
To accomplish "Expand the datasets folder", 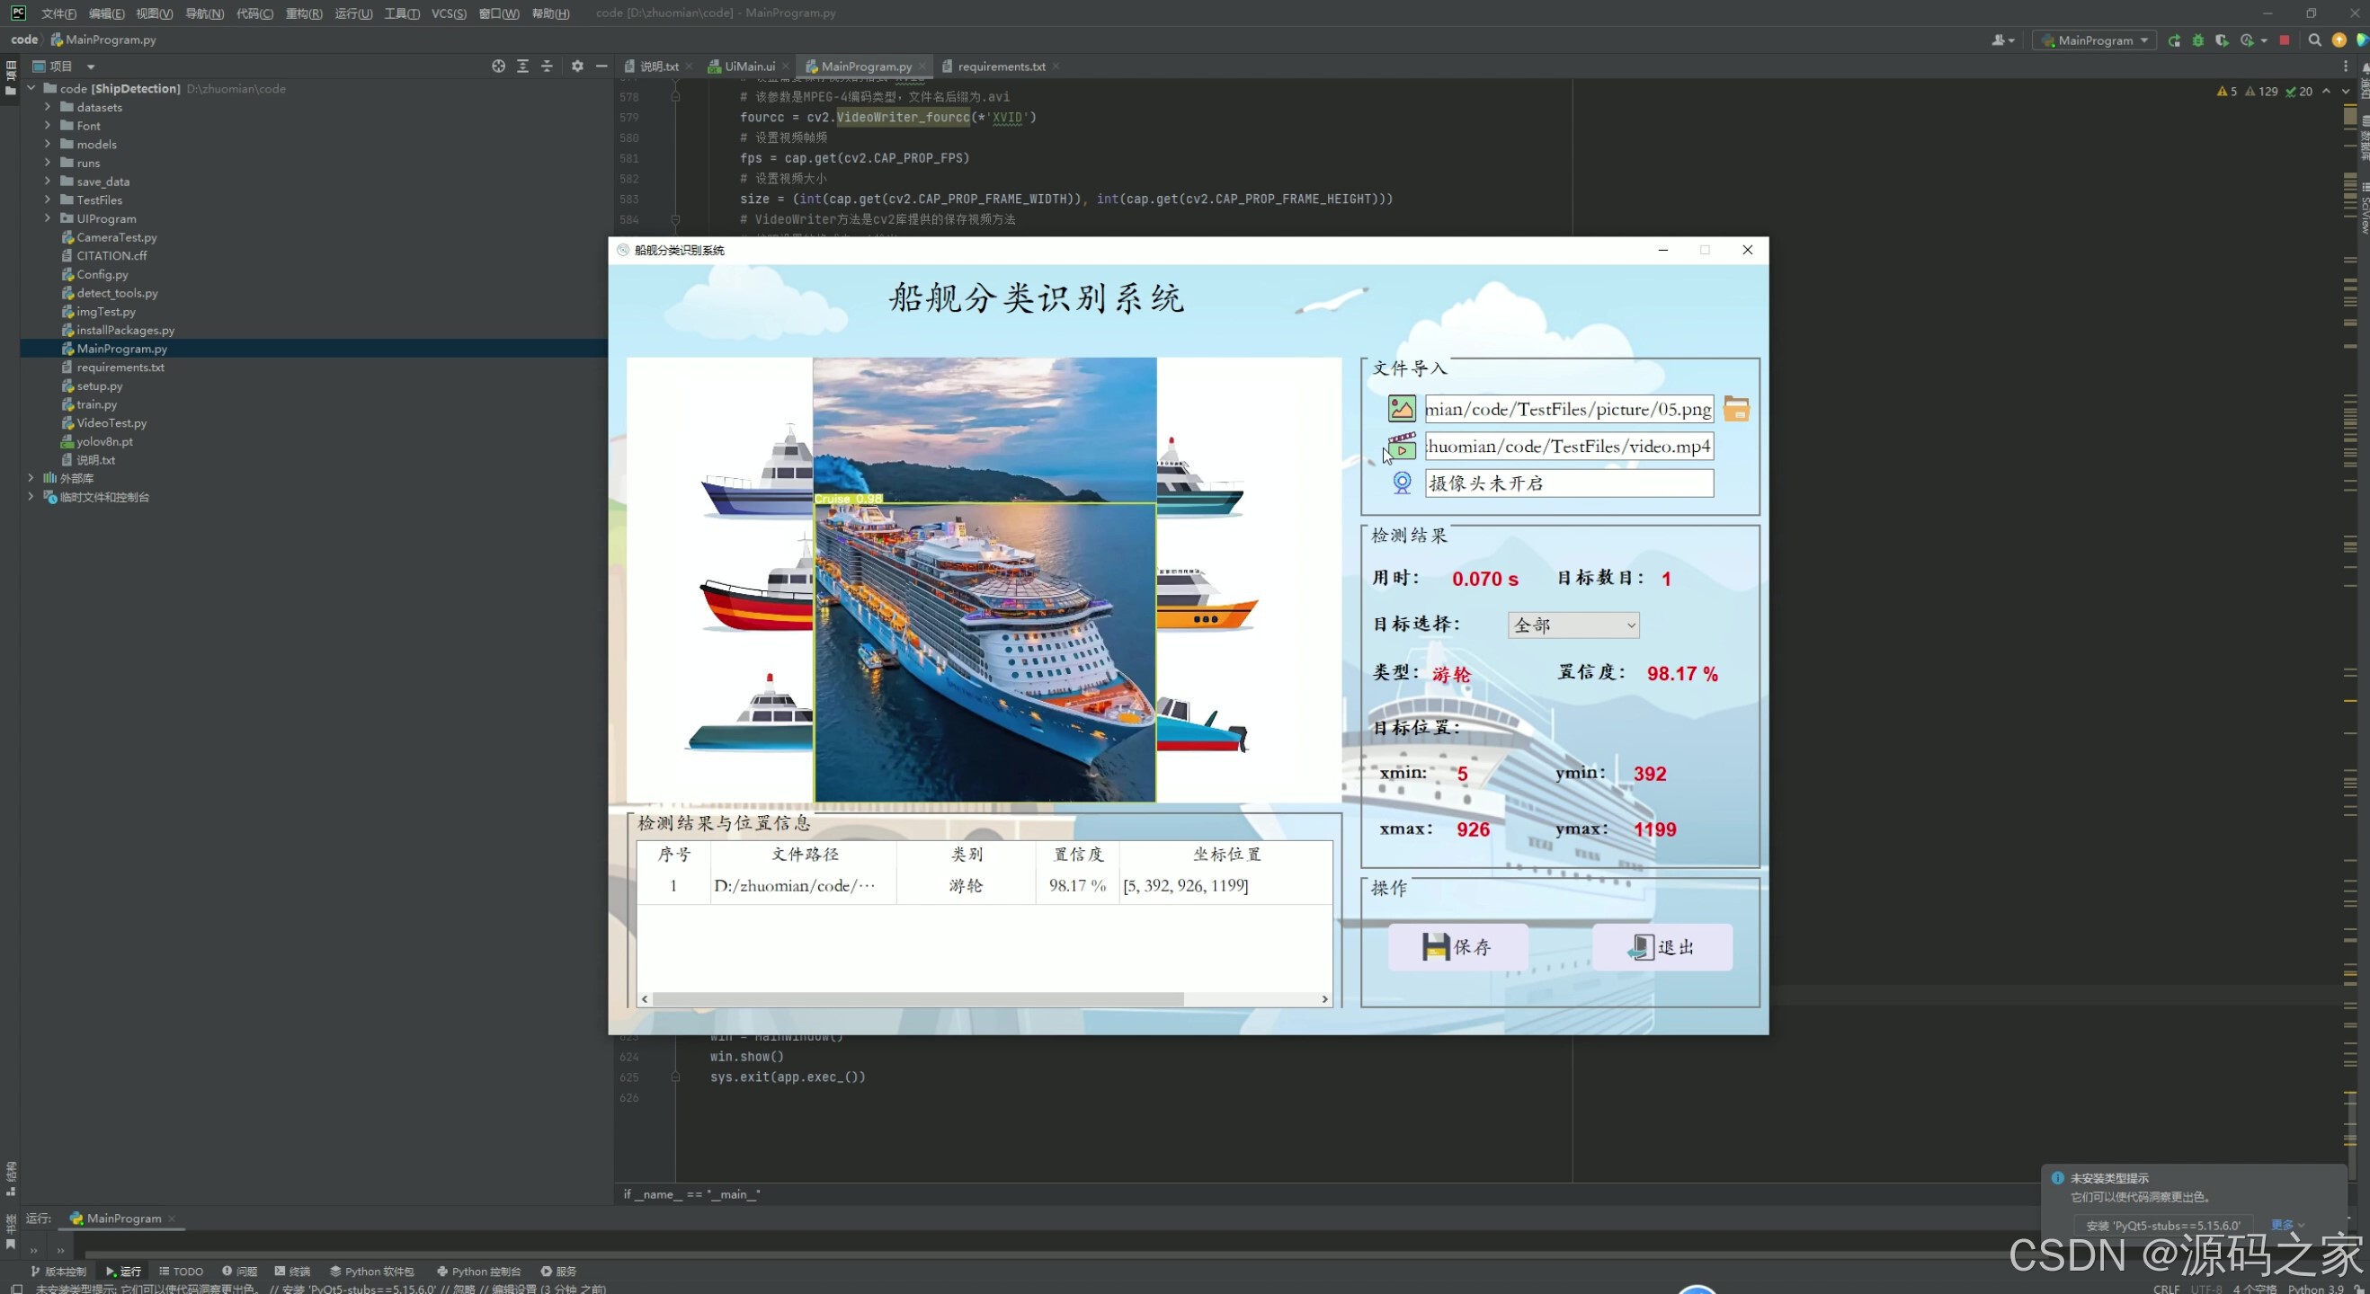I will click(48, 107).
